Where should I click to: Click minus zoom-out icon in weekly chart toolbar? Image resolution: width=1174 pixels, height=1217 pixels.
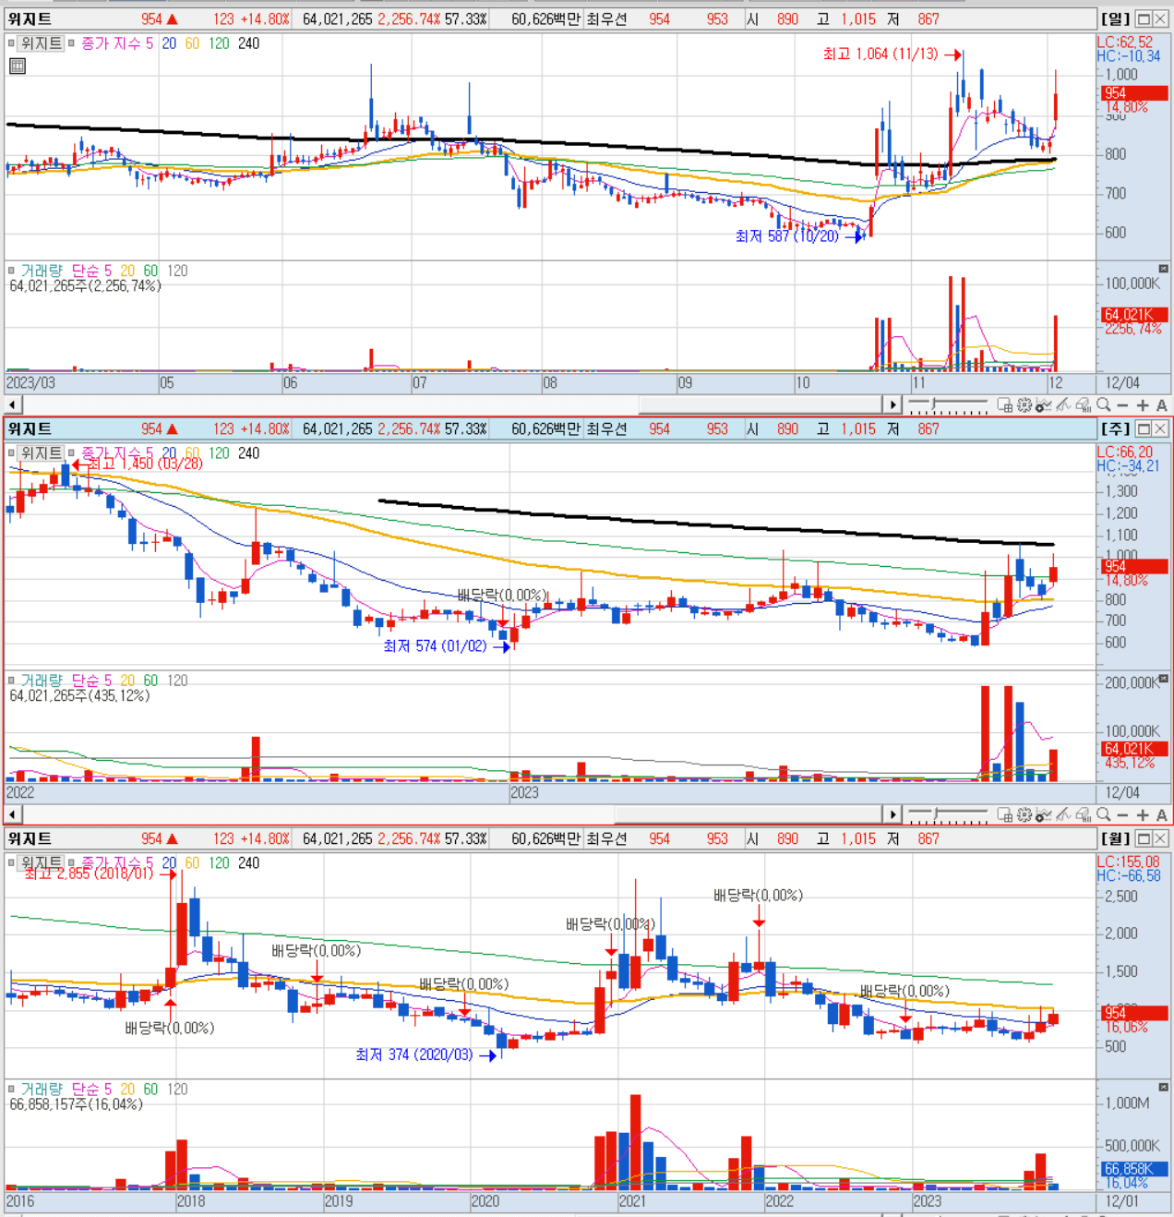point(1122,815)
